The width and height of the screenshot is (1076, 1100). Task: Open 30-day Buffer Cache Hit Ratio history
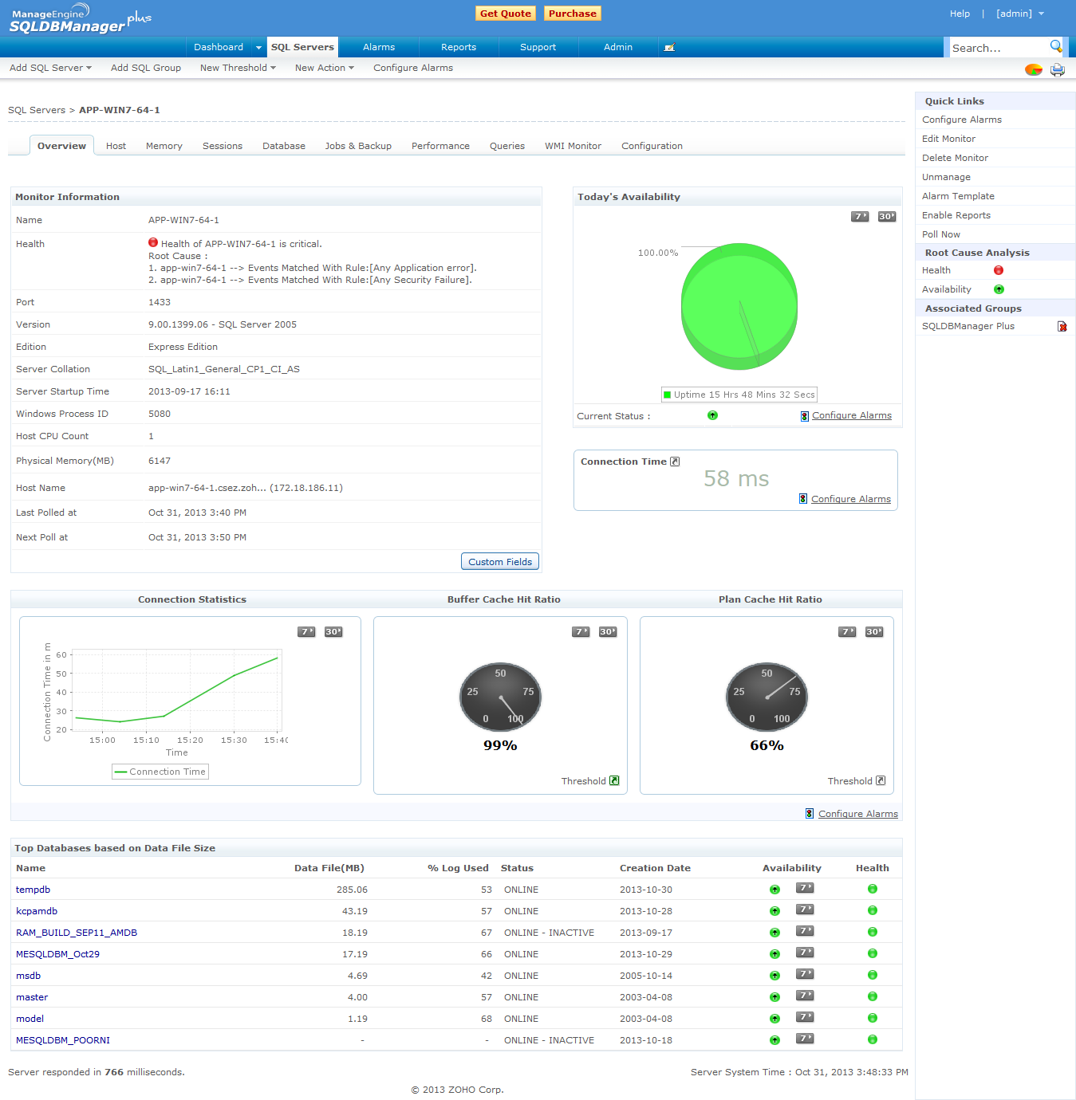pyautogui.click(x=608, y=632)
